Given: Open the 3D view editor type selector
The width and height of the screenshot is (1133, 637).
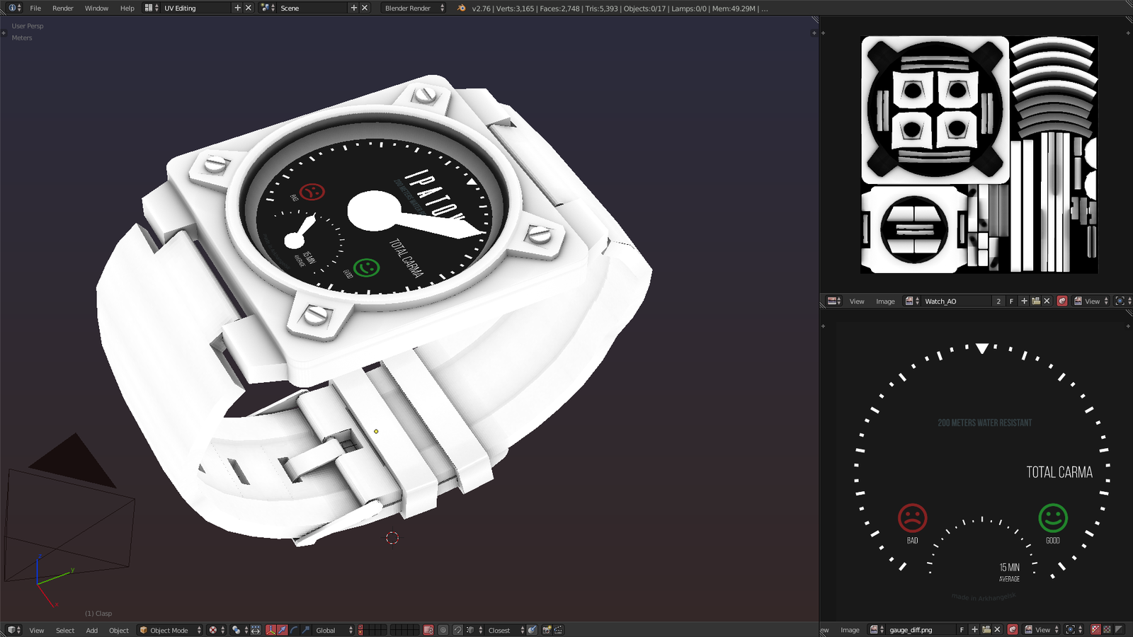Looking at the screenshot, I should [14, 630].
